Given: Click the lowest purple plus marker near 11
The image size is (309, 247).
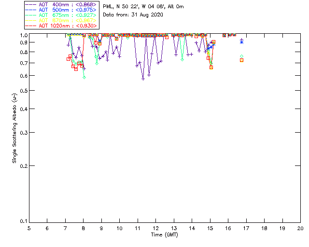Looking at the screenshot, I should pos(143,79).
